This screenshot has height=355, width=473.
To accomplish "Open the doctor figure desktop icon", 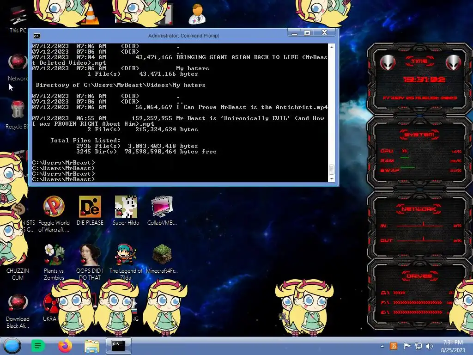I will [x=197, y=14].
